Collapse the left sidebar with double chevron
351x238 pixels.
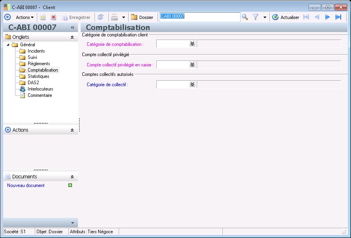coord(72,28)
